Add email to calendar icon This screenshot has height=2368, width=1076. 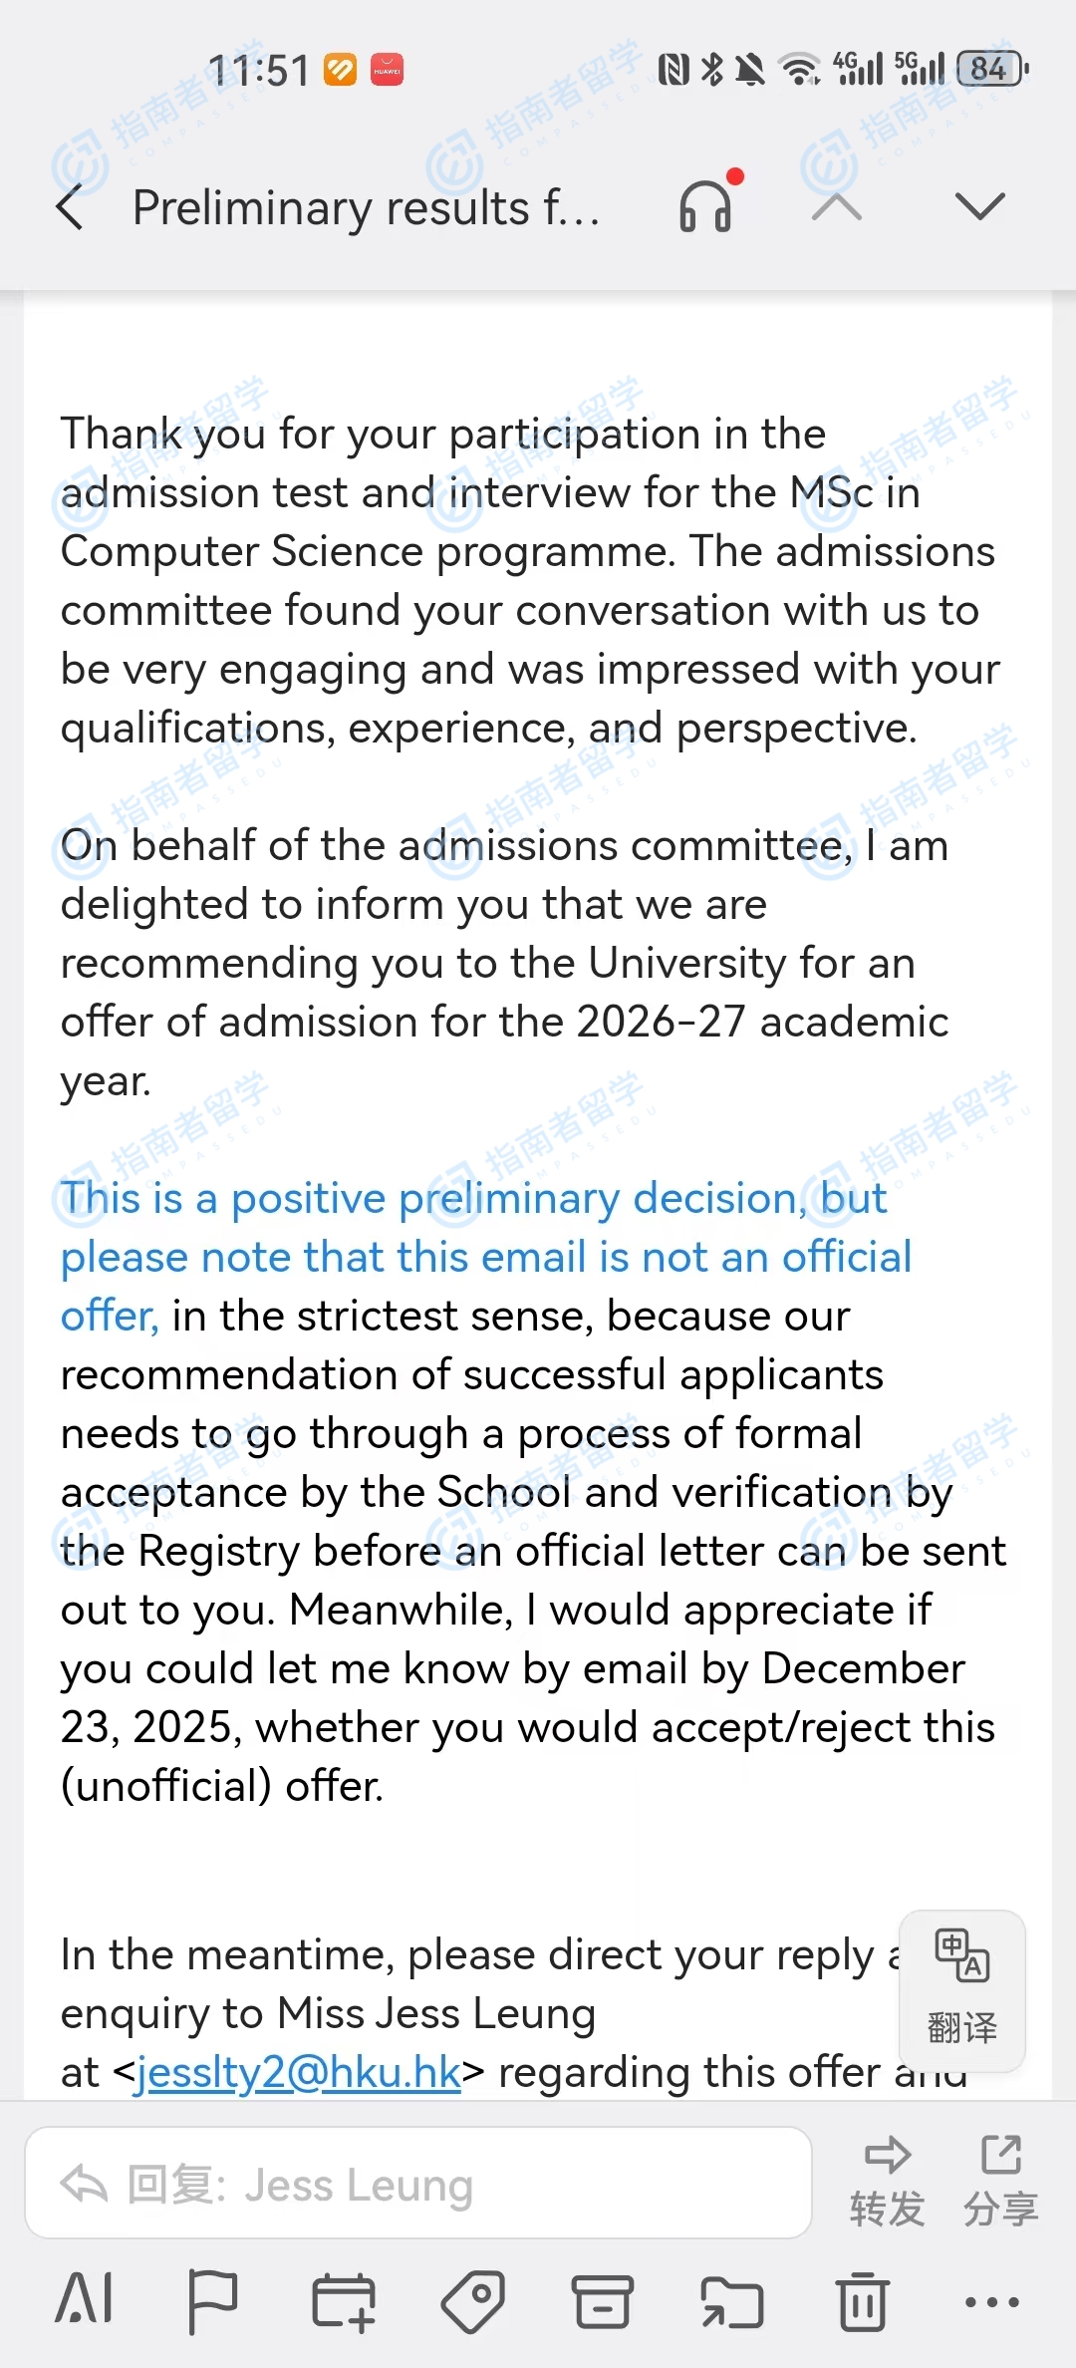pyautogui.click(x=344, y=2301)
